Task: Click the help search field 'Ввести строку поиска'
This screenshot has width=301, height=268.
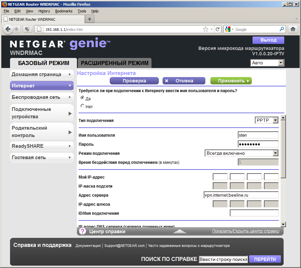Action: tap(223, 259)
